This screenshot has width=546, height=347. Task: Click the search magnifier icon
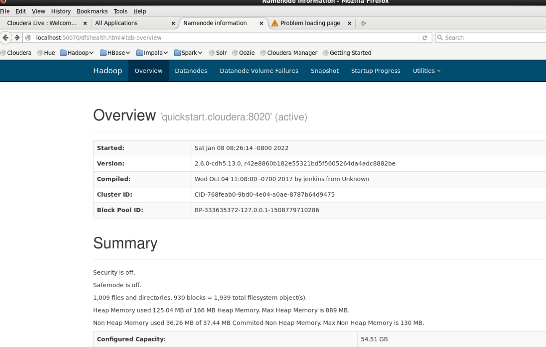pos(440,37)
